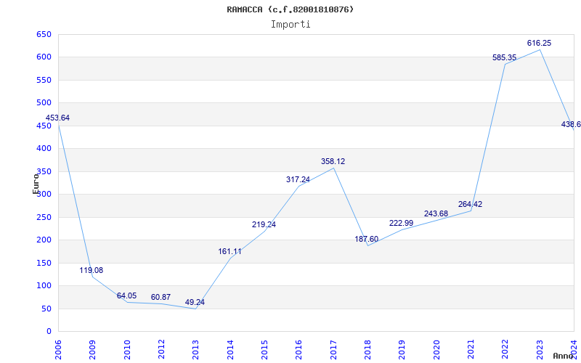Click the 2012 x-axis year label
Image resolution: width=581 pixels, height=363 pixels.
[161, 350]
